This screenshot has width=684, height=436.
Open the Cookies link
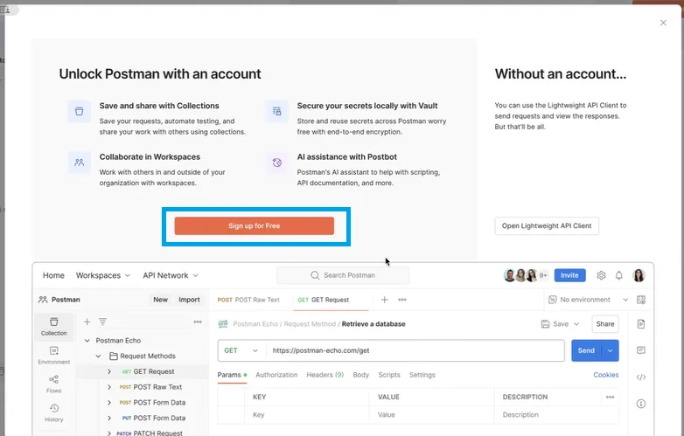606,375
